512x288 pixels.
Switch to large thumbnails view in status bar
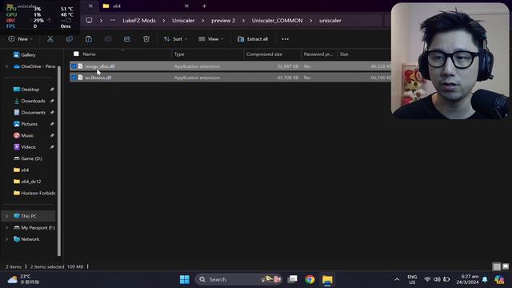tap(506, 266)
